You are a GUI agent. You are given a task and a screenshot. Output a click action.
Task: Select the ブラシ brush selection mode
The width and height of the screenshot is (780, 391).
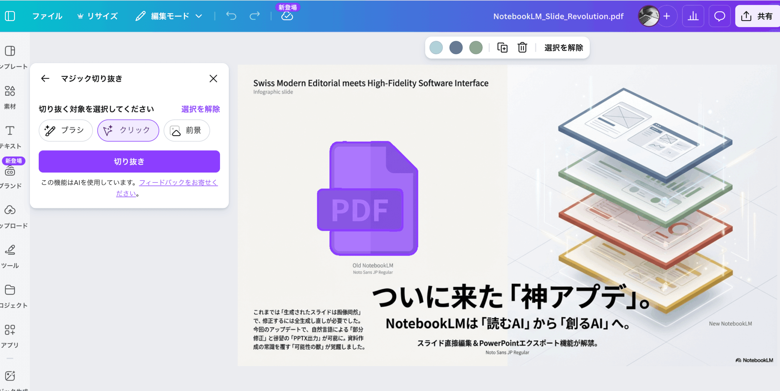[x=66, y=130]
